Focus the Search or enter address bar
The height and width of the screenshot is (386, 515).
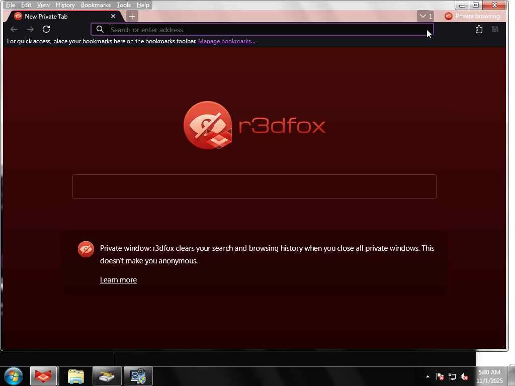[x=262, y=30]
